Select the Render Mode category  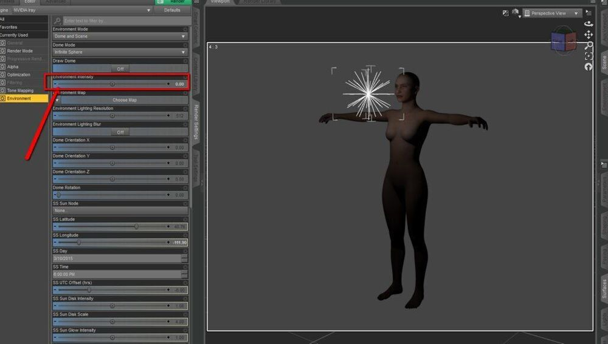point(20,51)
